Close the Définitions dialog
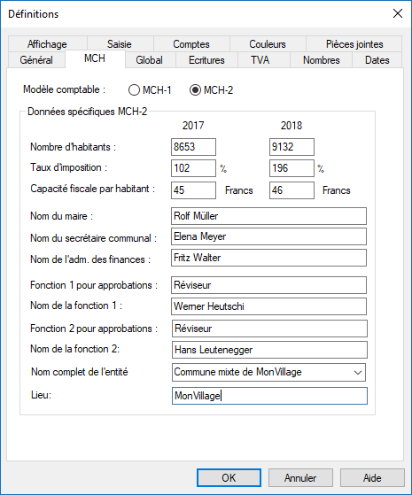This screenshot has width=412, height=495. pyautogui.click(x=398, y=13)
